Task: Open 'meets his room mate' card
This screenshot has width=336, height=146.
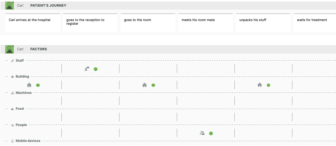Action: pos(205,23)
